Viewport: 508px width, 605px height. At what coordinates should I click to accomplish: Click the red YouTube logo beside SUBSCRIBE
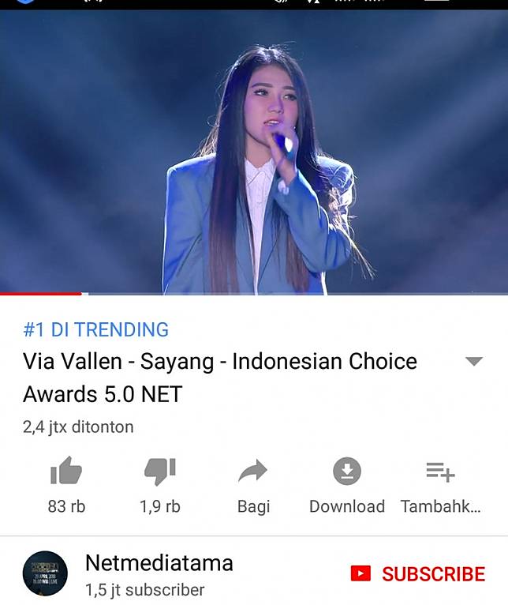(360, 573)
